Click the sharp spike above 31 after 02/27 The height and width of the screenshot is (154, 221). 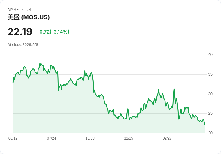174,89
